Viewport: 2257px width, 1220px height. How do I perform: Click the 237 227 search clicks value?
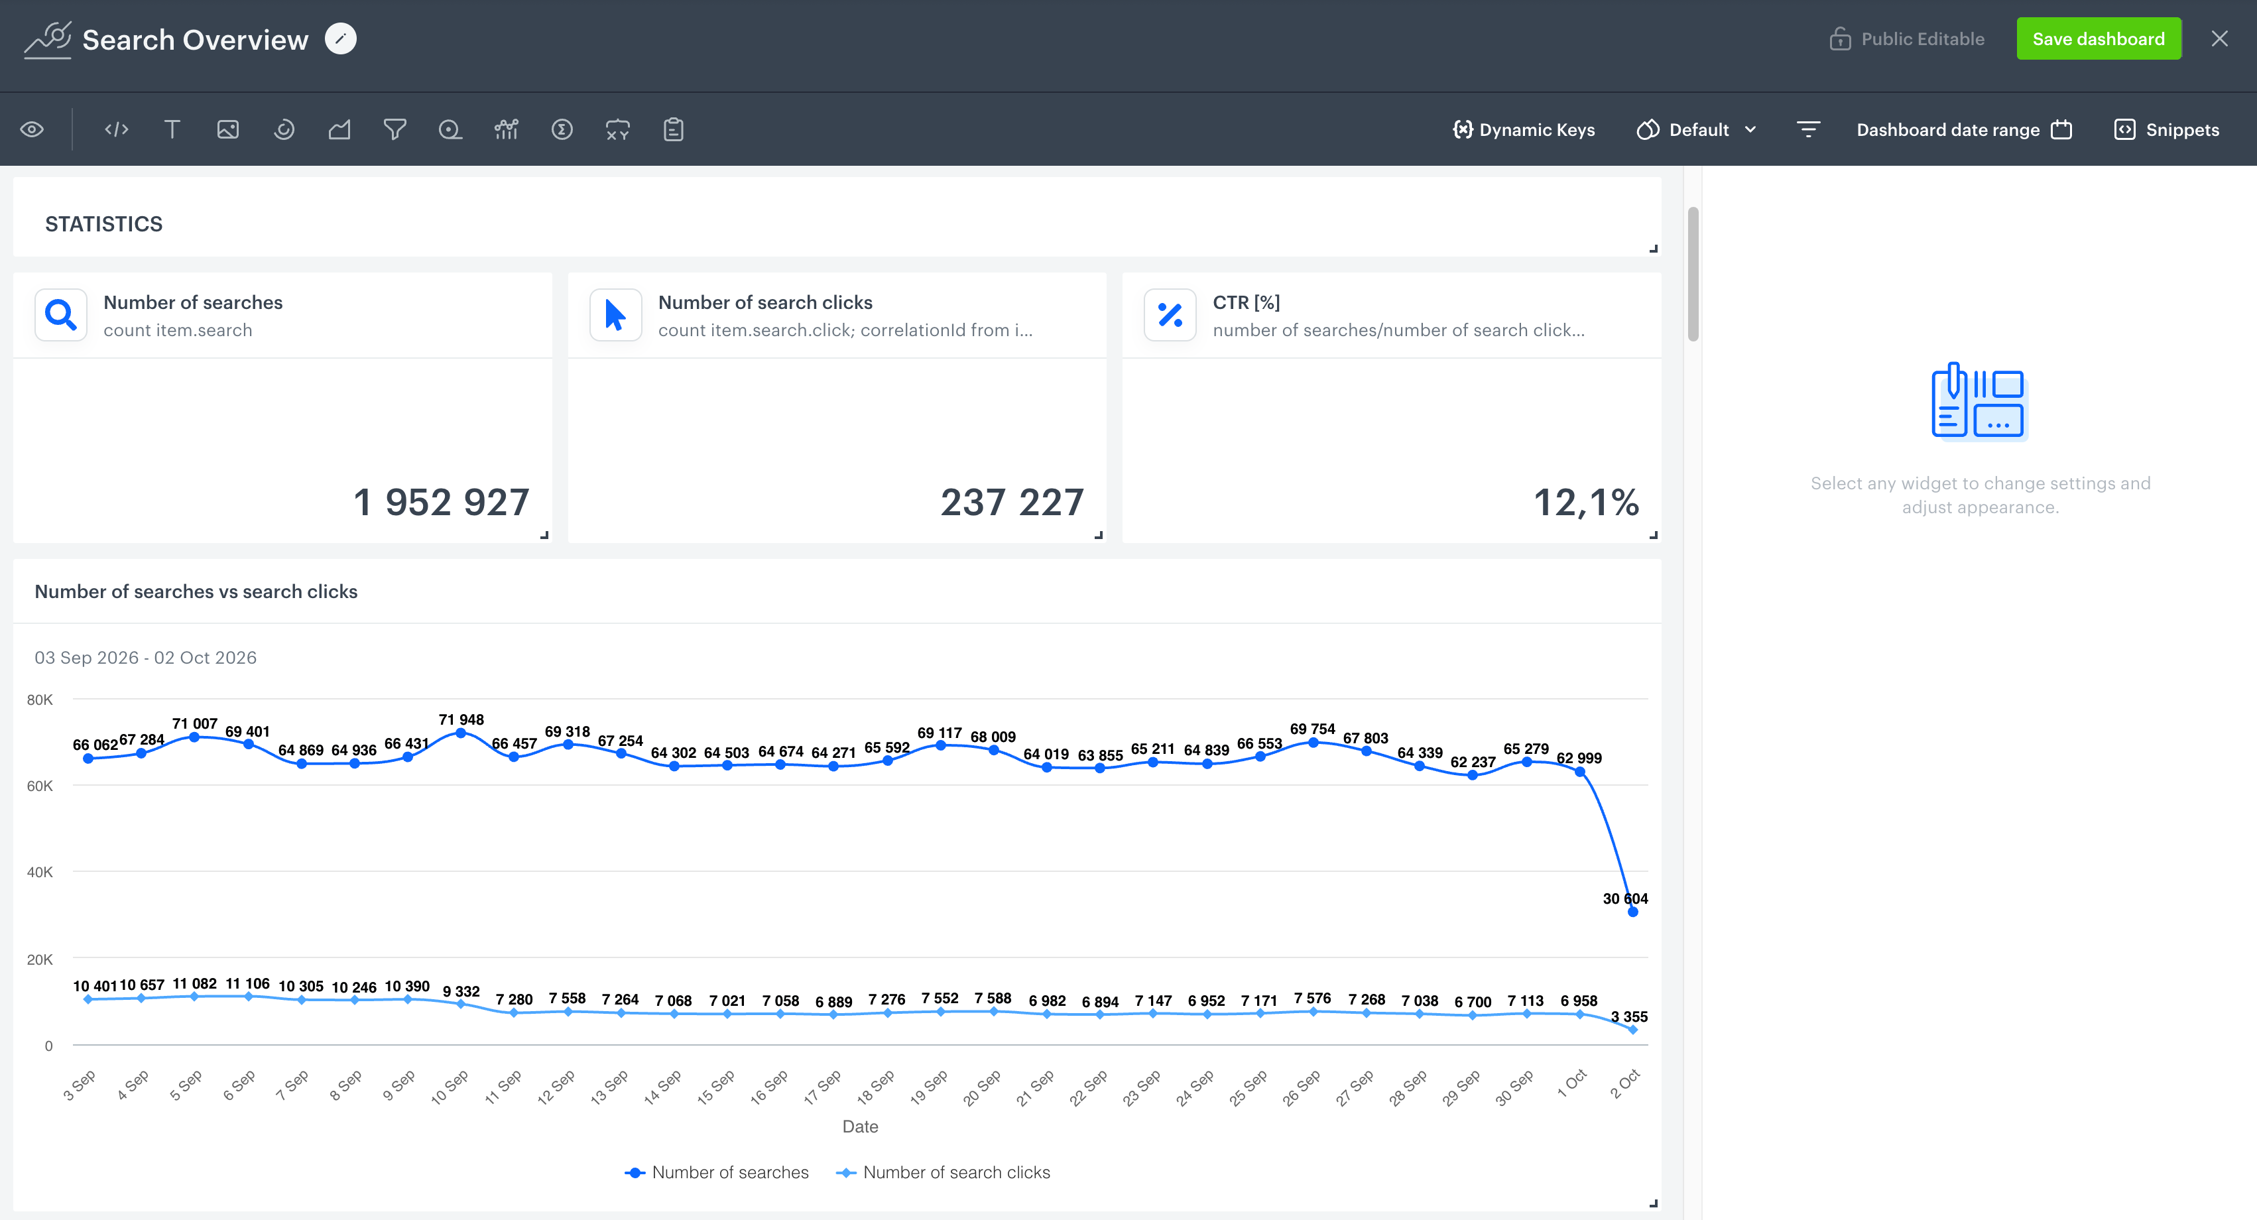point(1012,502)
